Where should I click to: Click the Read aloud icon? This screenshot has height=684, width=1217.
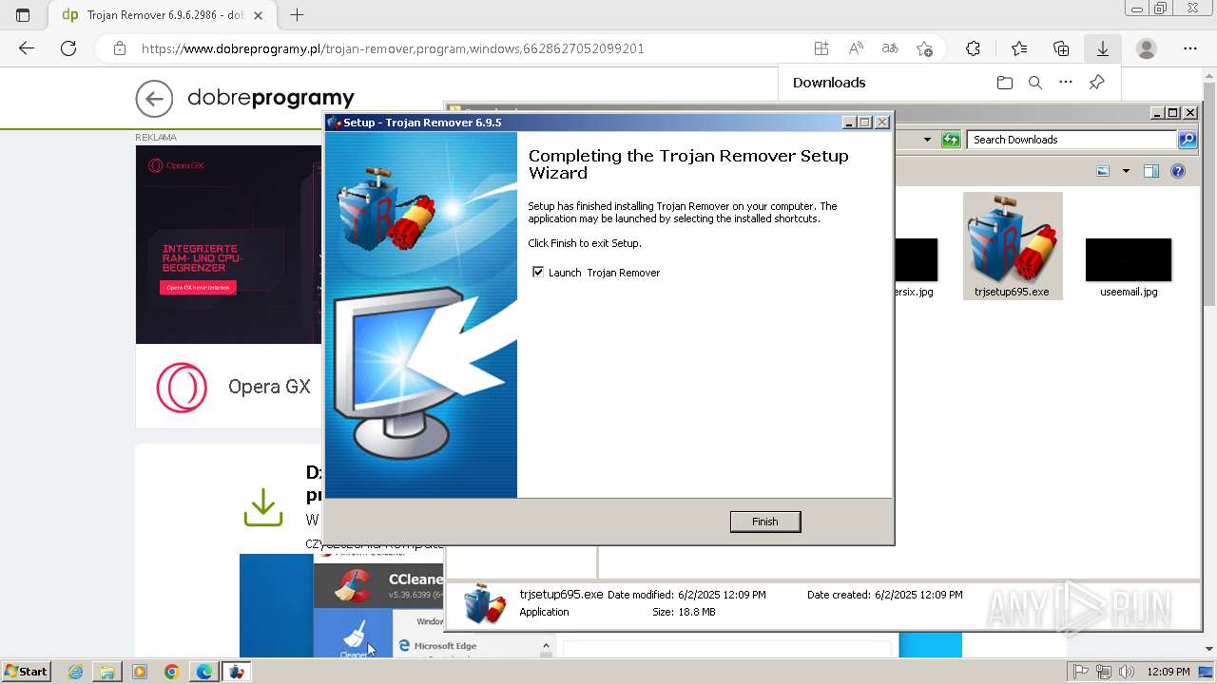[856, 48]
